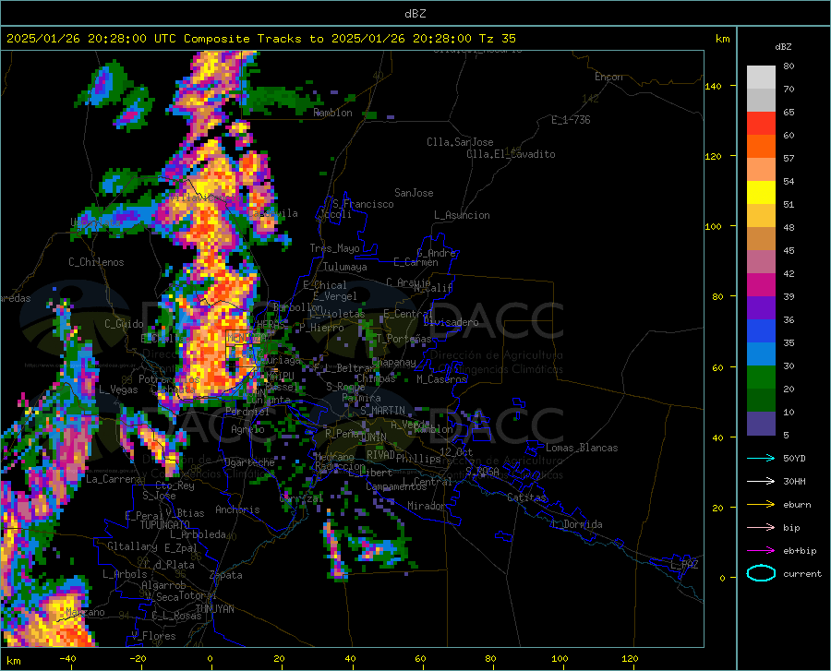Click the Algarrob map label
The width and height of the screenshot is (831, 671).
point(163,585)
